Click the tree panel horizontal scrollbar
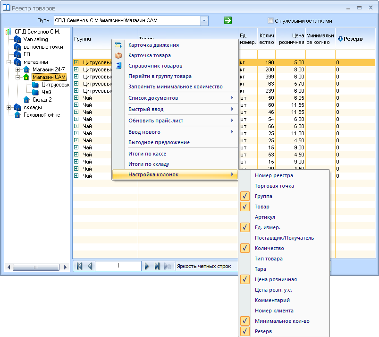 [x=36, y=267]
